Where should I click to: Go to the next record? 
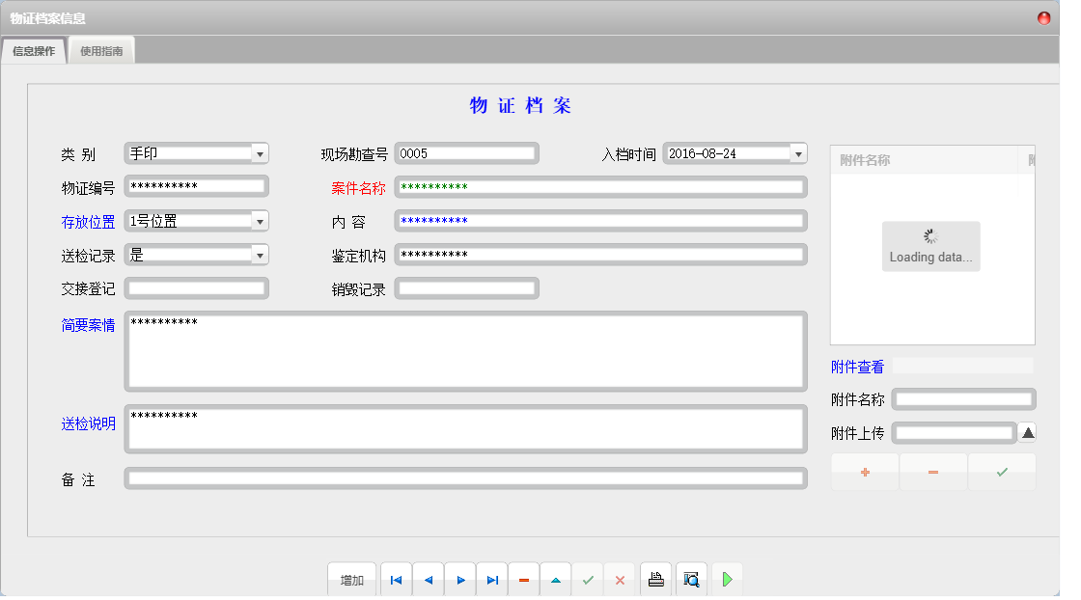[460, 580]
